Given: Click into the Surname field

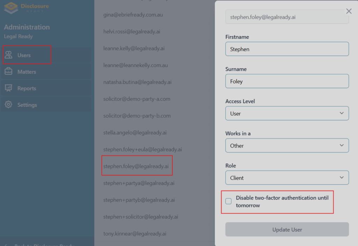Looking at the screenshot, I should point(287,81).
